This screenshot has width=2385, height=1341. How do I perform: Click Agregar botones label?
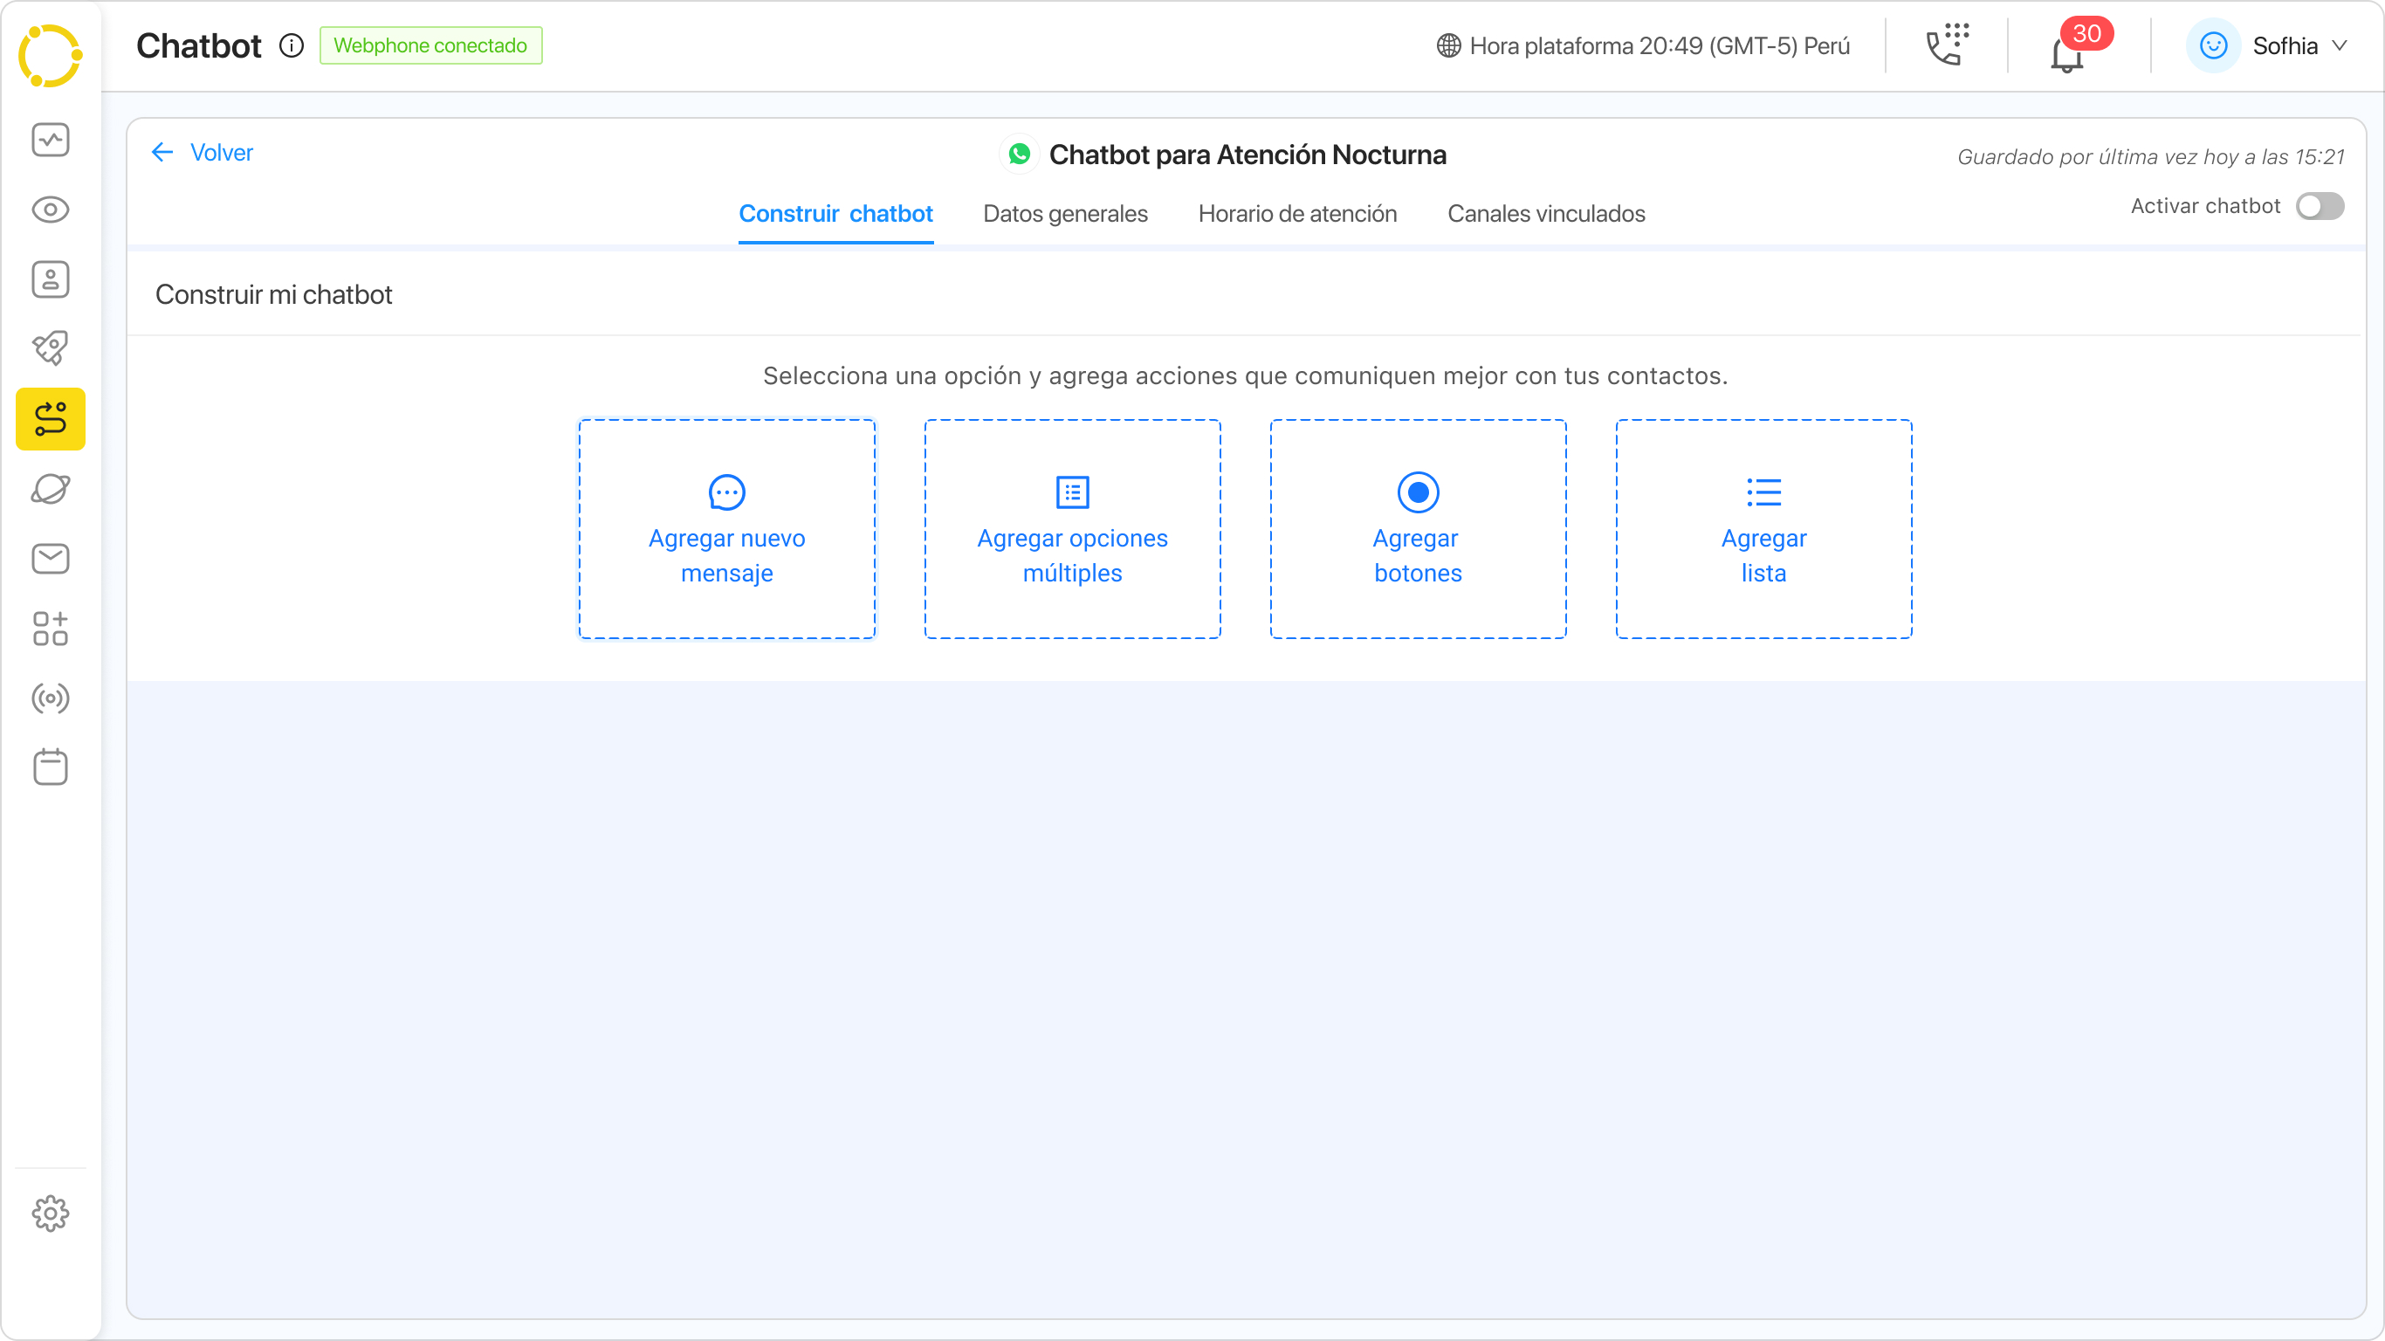coord(1418,555)
